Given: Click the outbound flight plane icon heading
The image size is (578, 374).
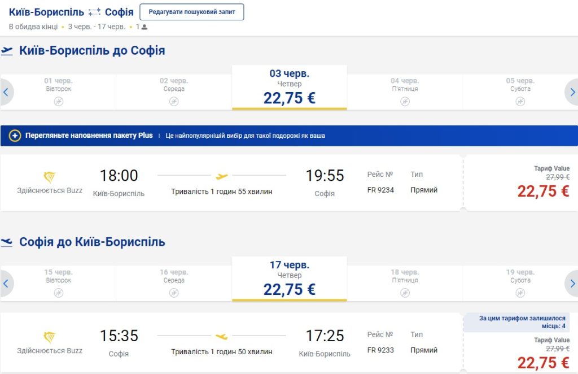Looking at the screenshot, I should click(x=7, y=51).
